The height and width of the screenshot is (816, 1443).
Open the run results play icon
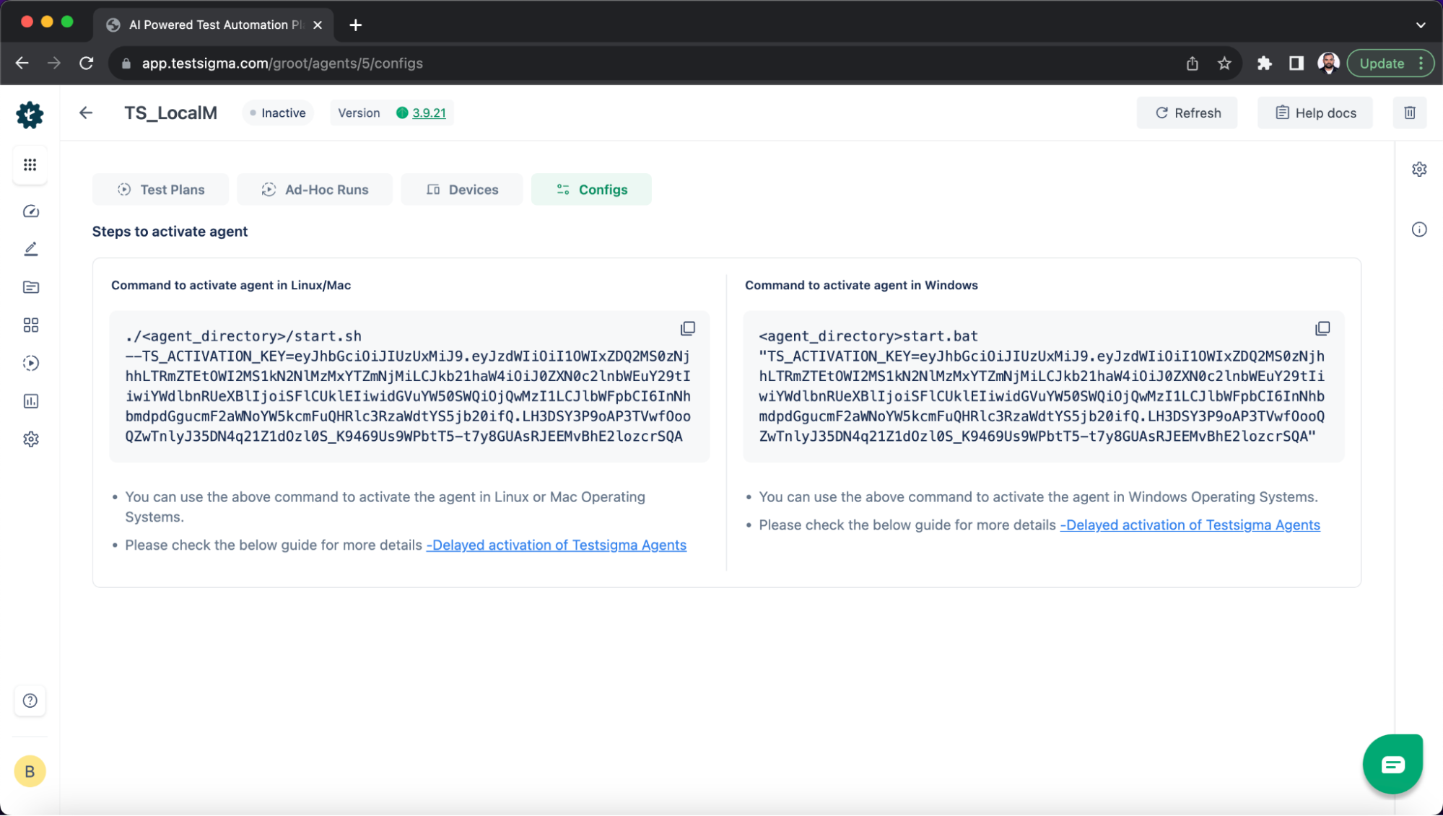30,363
